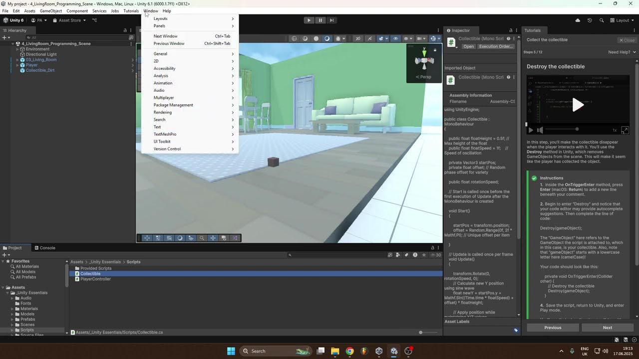This screenshot has width=639, height=359.
Task: Open the Undo History icon
Action: pyautogui.click(x=590, y=20)
